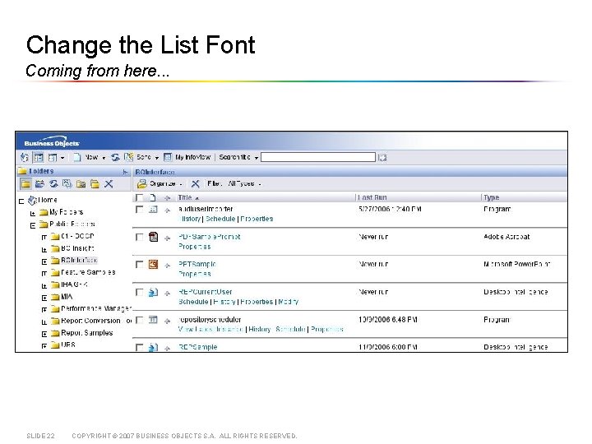Click the "Microsoft PowerPoint" type cell
Image resolution: width=592 pixels, height=444 pixels.
(517, 264)
